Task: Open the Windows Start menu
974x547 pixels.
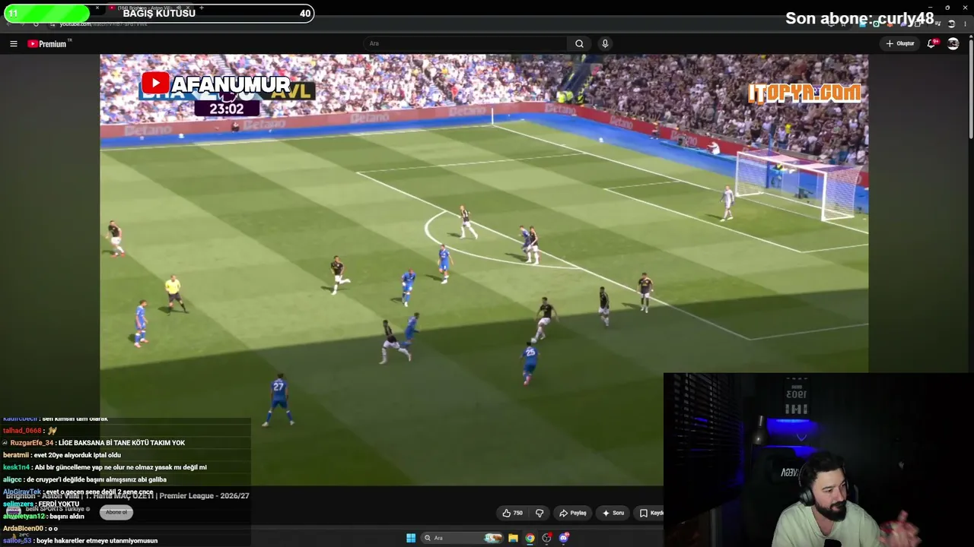Action: coord(411,538)
